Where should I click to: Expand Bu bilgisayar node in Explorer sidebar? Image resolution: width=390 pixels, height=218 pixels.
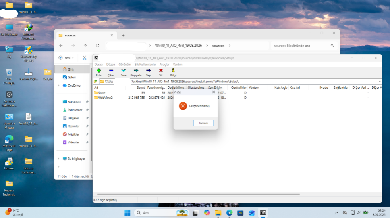click(x=59, y=159)
